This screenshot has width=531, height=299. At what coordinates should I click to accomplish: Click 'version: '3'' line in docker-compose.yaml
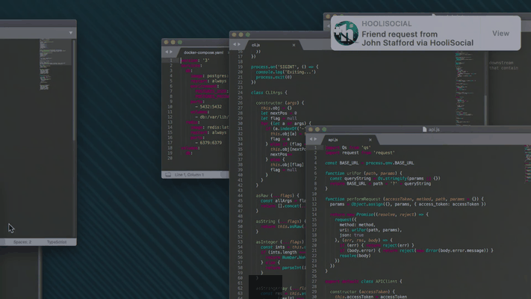[196, 61]
